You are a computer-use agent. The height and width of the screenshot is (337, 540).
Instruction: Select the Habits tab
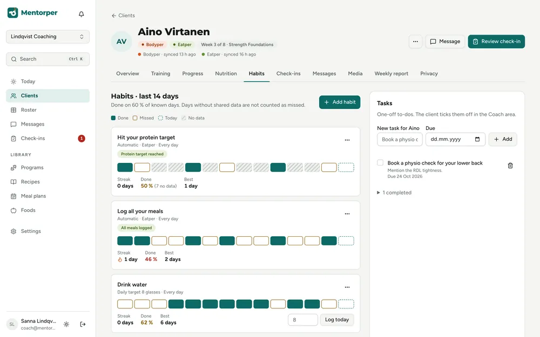[x=256, y=73]
